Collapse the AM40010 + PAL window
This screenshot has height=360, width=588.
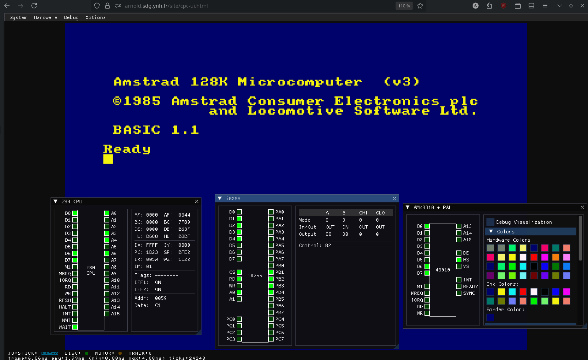point(408,207)
